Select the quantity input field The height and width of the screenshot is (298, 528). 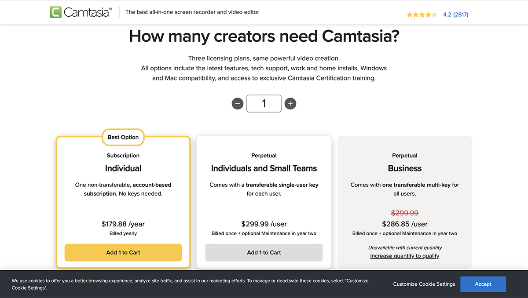tap(264, 104)
